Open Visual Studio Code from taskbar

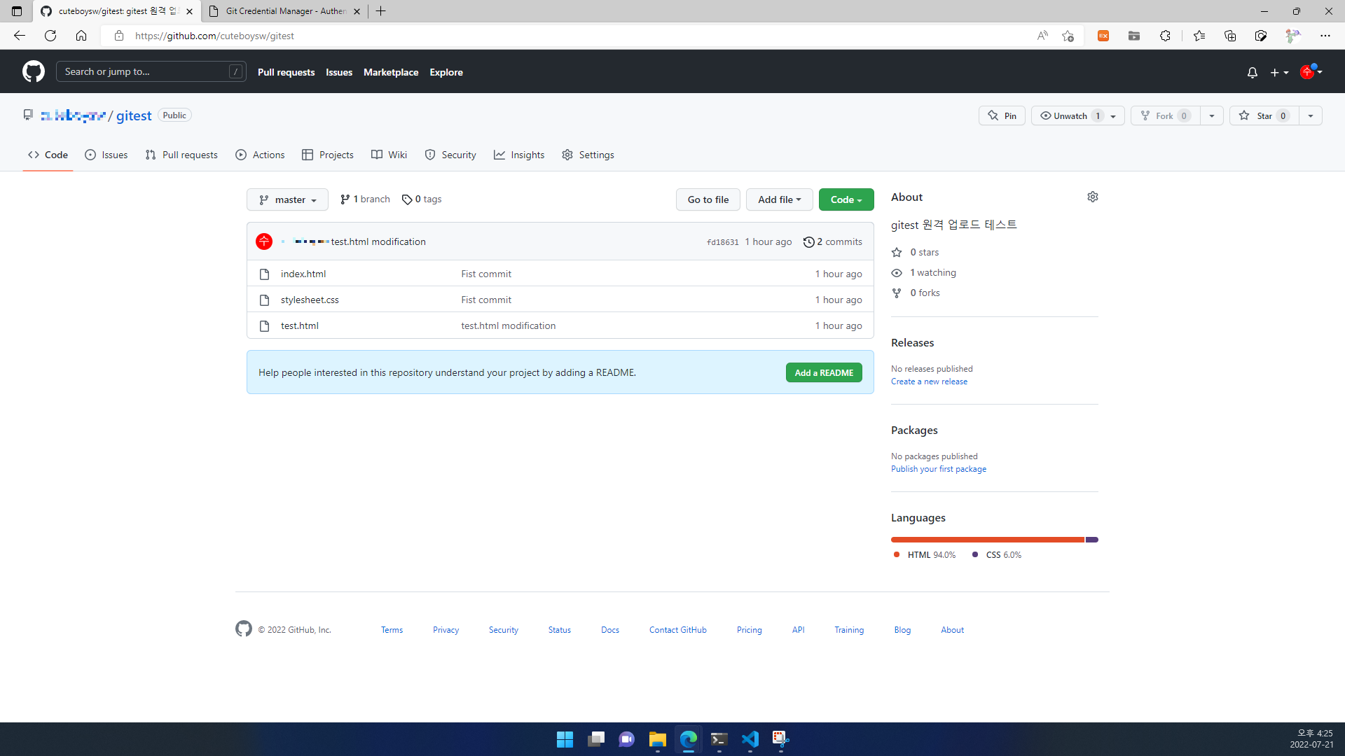point(750,739)
